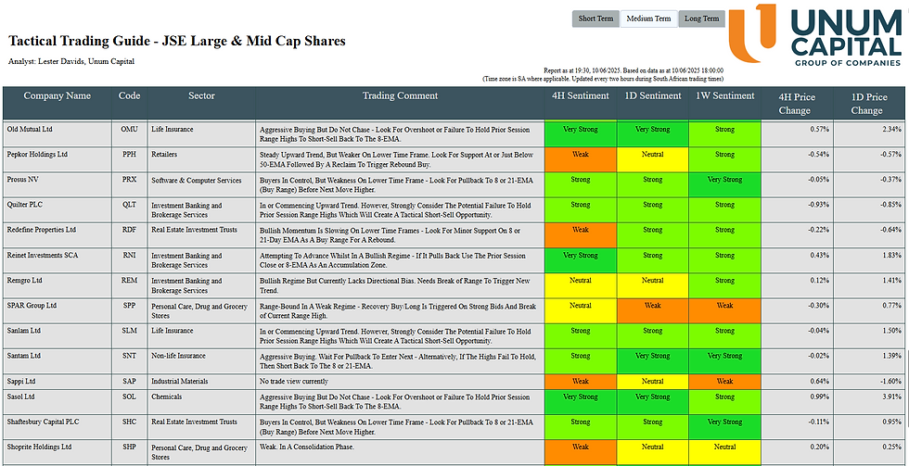The height and width of the screenshot is (466, 909).
Task: Click the REM share code
Action: pyautogui.click(x=129, y=280)
